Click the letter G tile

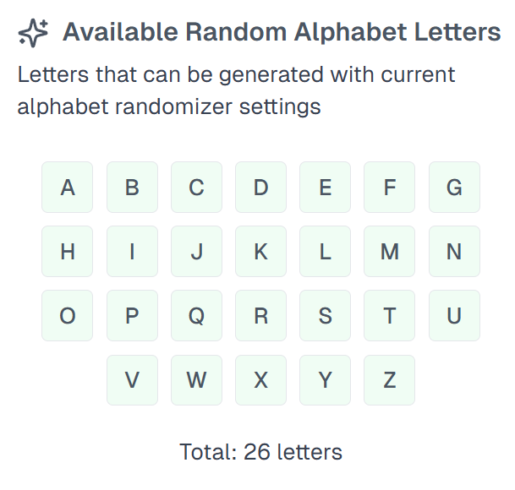coord(454,188)
